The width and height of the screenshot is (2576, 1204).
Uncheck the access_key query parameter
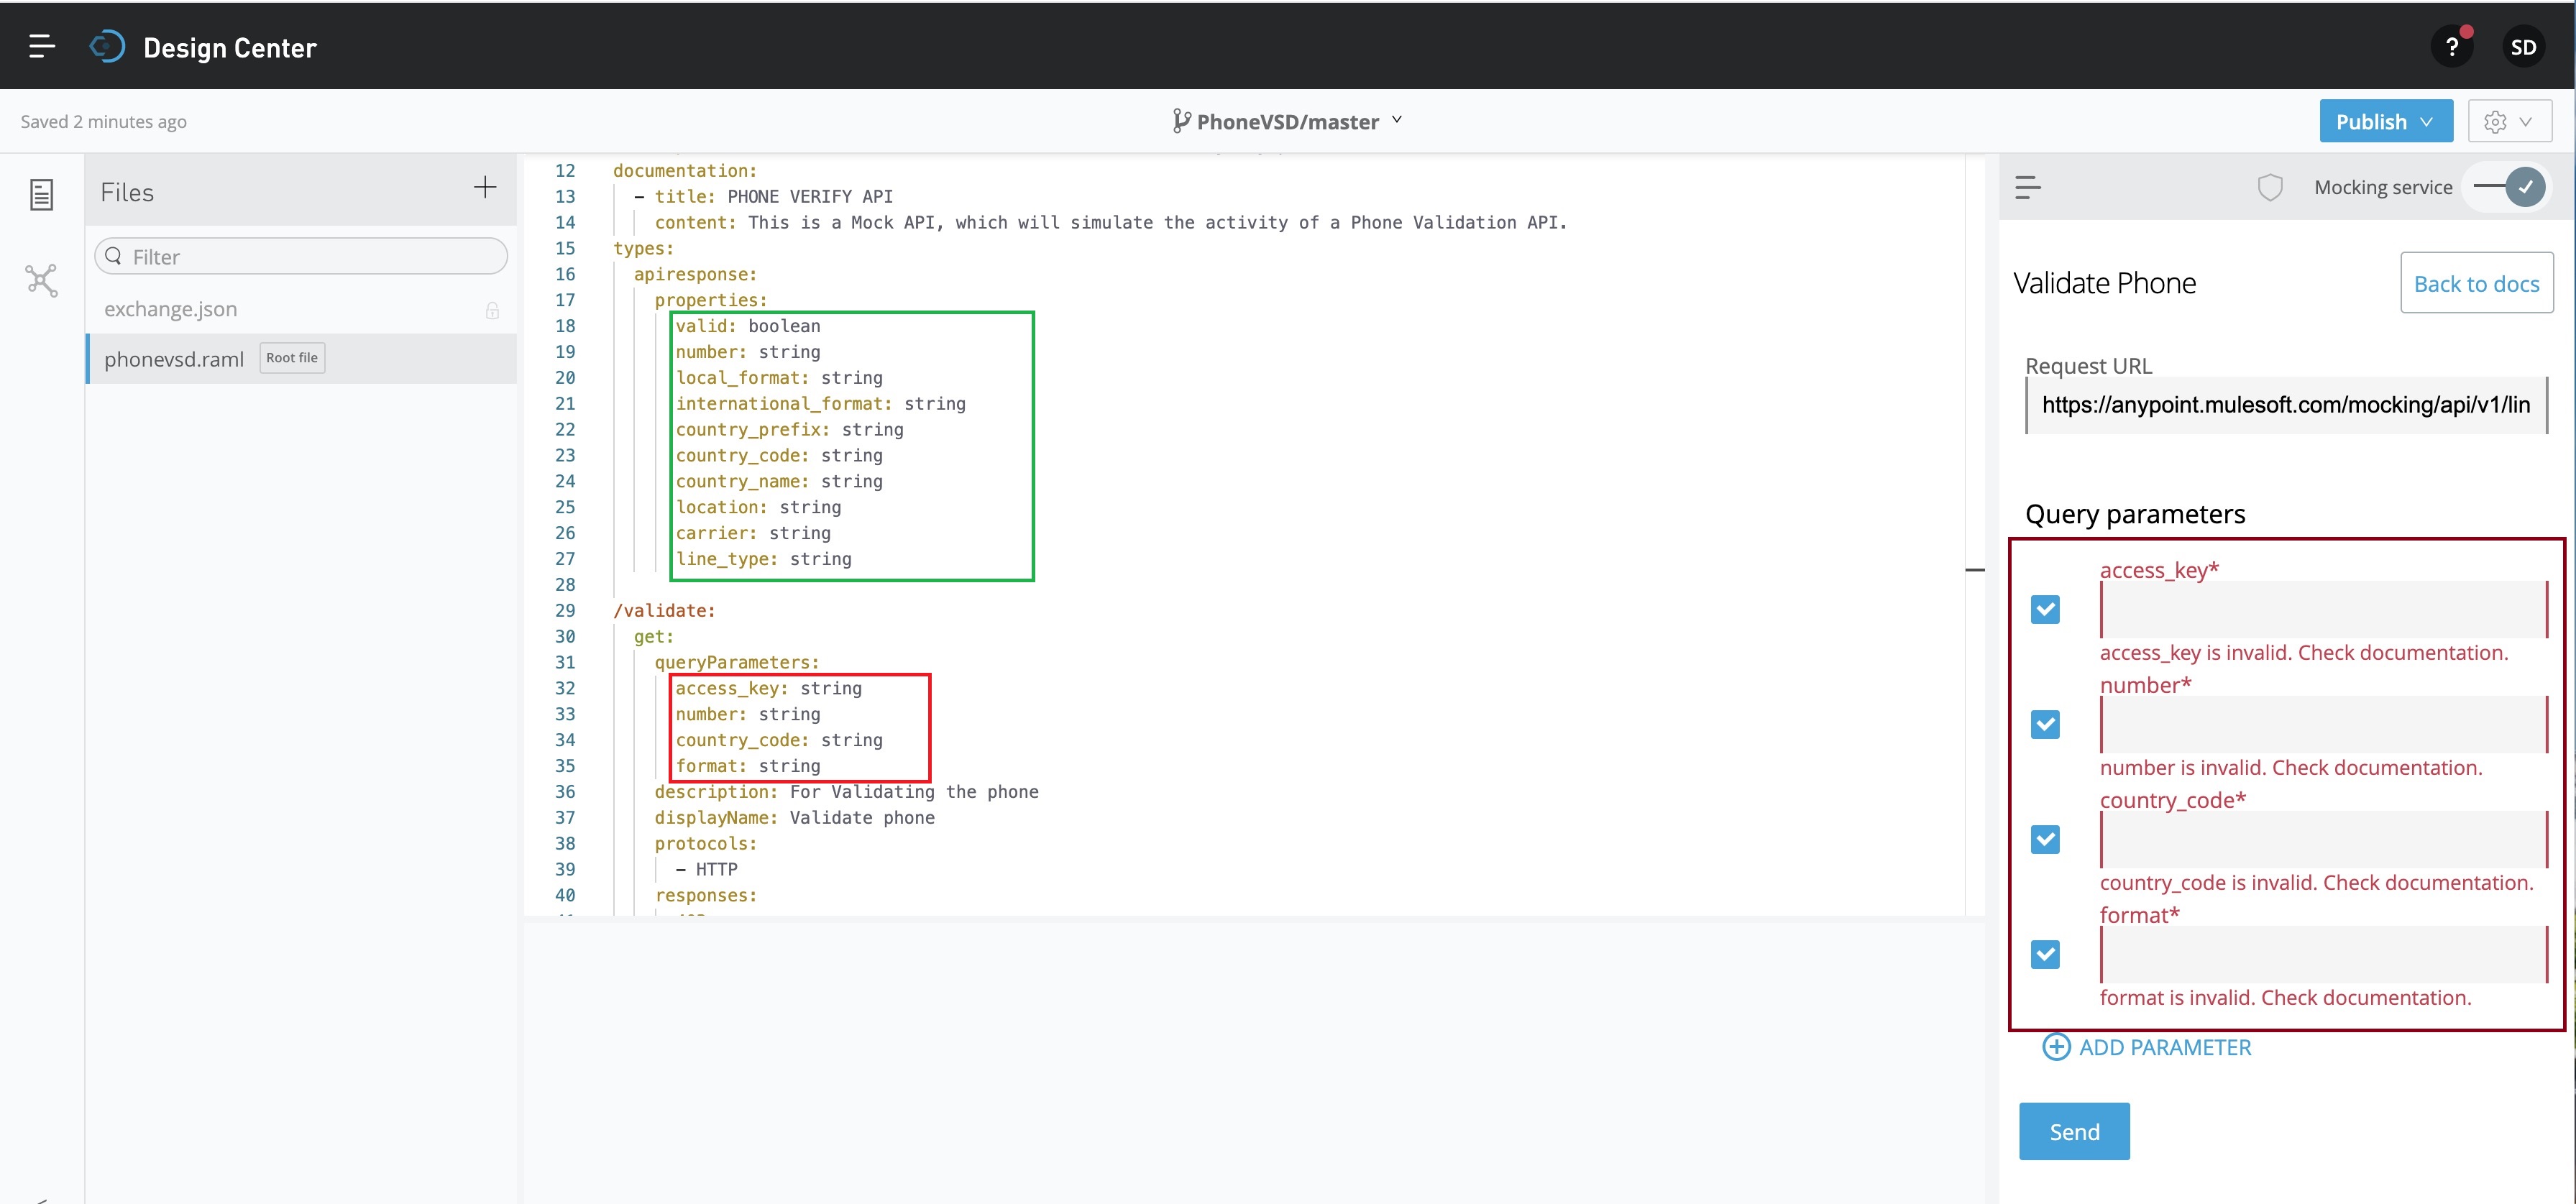(2045, 609)
